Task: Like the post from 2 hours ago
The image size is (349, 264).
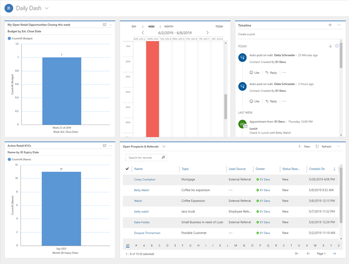Action: coord(254,101)
